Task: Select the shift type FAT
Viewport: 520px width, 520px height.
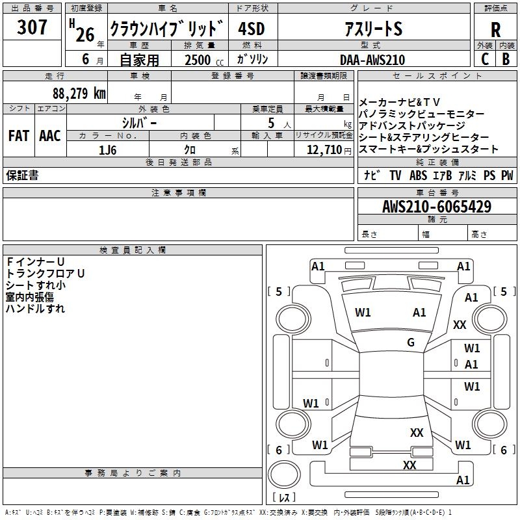Action: 19,136
